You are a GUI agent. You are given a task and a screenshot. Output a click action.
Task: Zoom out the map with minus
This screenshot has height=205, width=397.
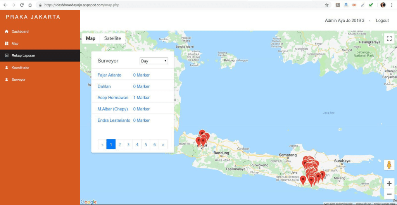pyautogui.click(x=389, y=194)
